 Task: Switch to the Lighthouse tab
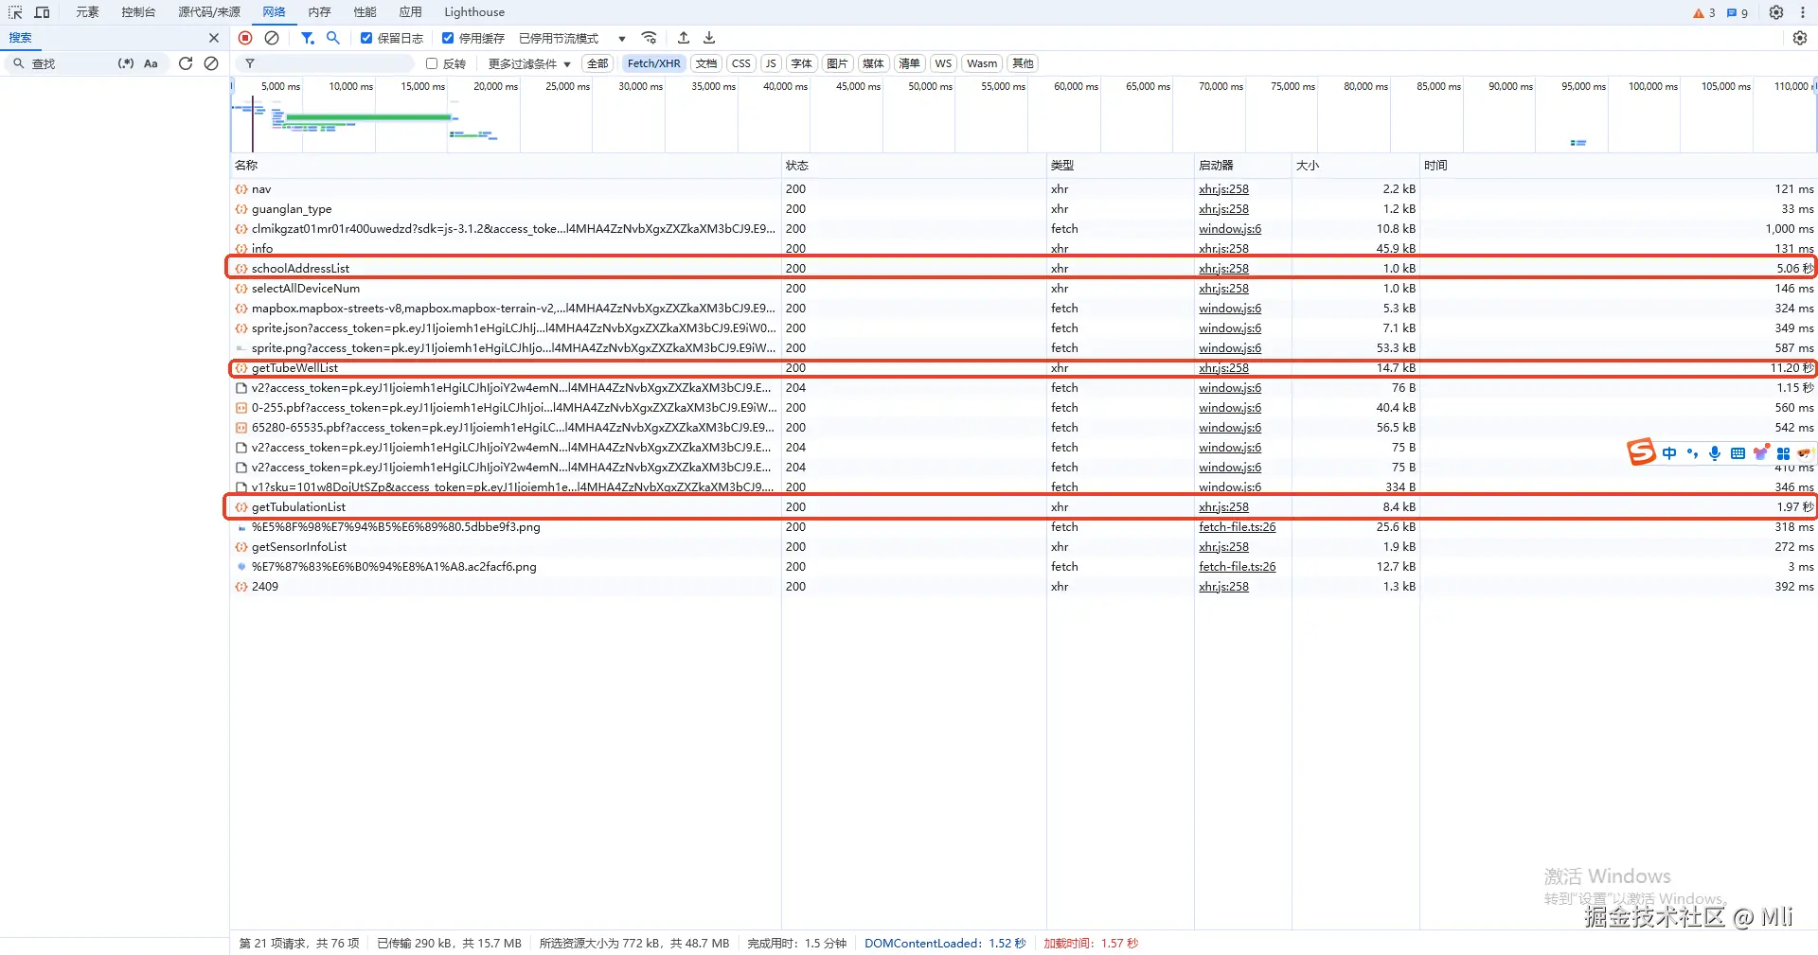[473, 12]
